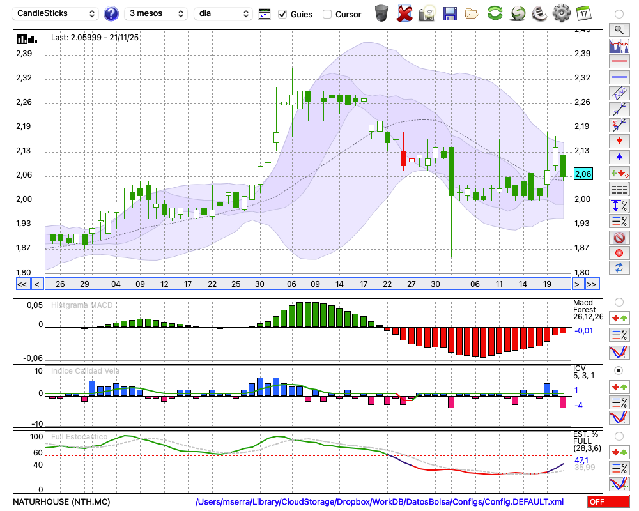Click the blue up arrow marker tool
639x511 pixels.
click(619, 156)
